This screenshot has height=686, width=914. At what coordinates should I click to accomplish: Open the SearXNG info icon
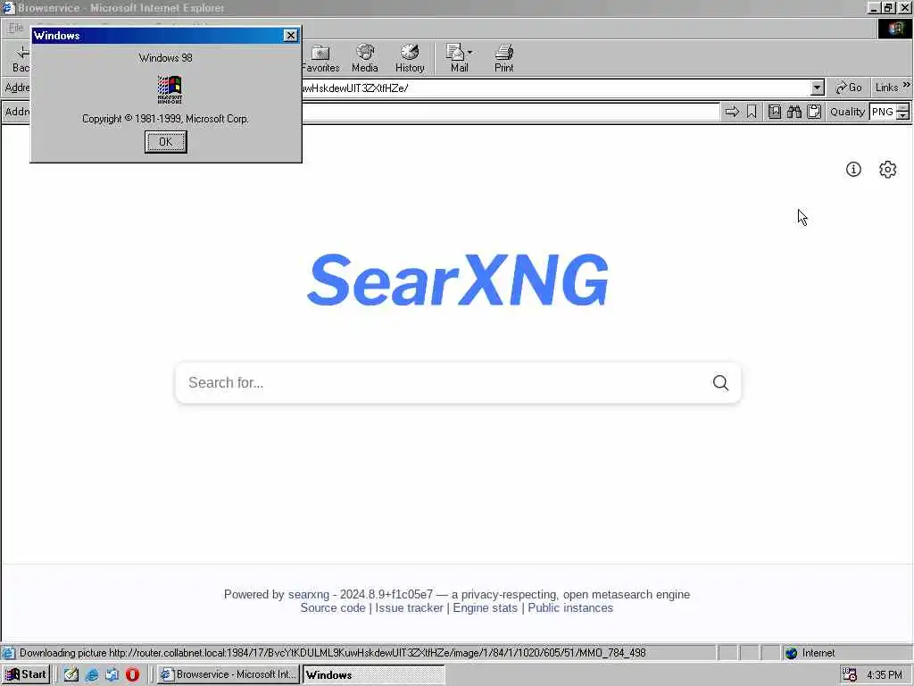click(853, 169)
